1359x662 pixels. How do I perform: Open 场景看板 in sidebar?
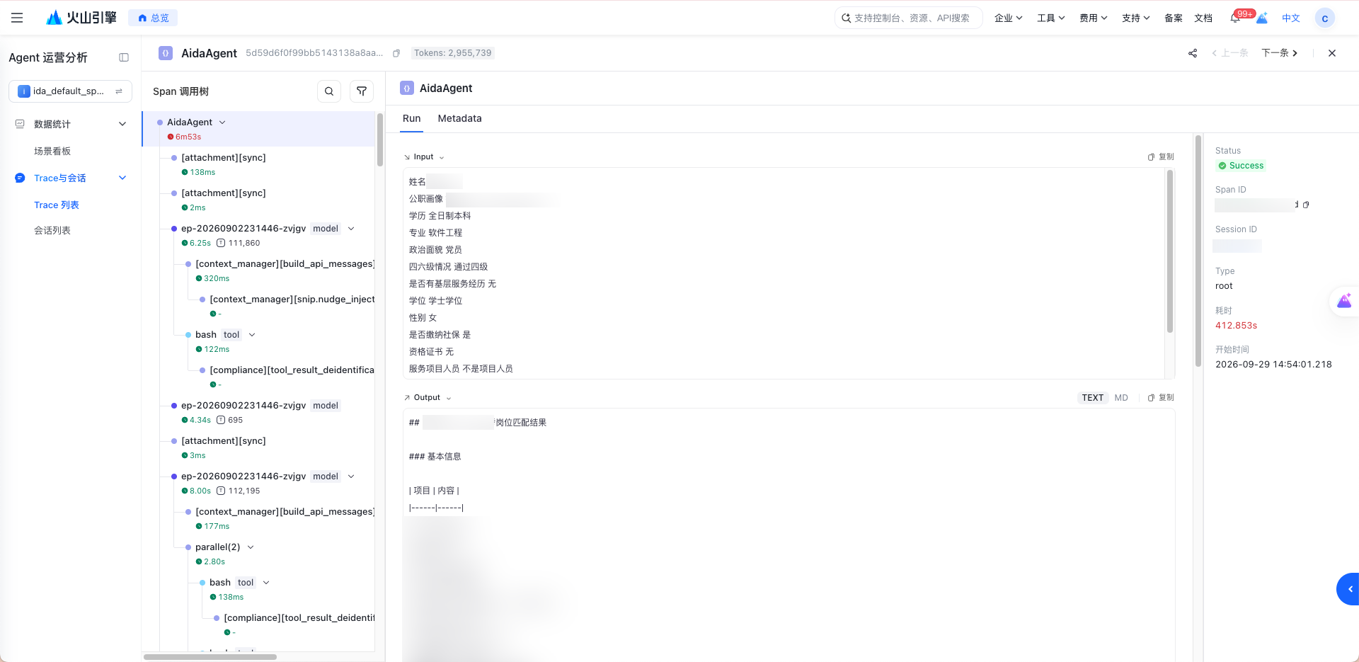click(x=52, y=151)
